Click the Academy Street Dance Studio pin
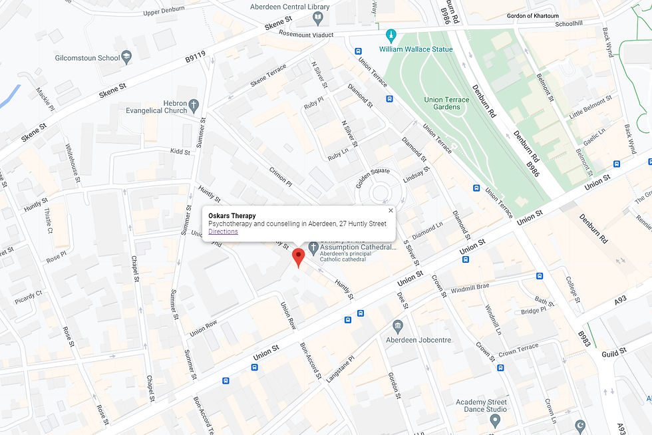Screen dimensions: 652x435 point(495,421)
